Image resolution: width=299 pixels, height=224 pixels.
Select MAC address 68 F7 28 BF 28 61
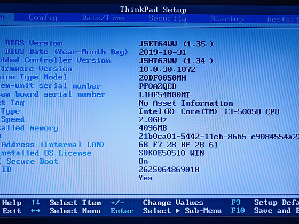pos(178,145)
